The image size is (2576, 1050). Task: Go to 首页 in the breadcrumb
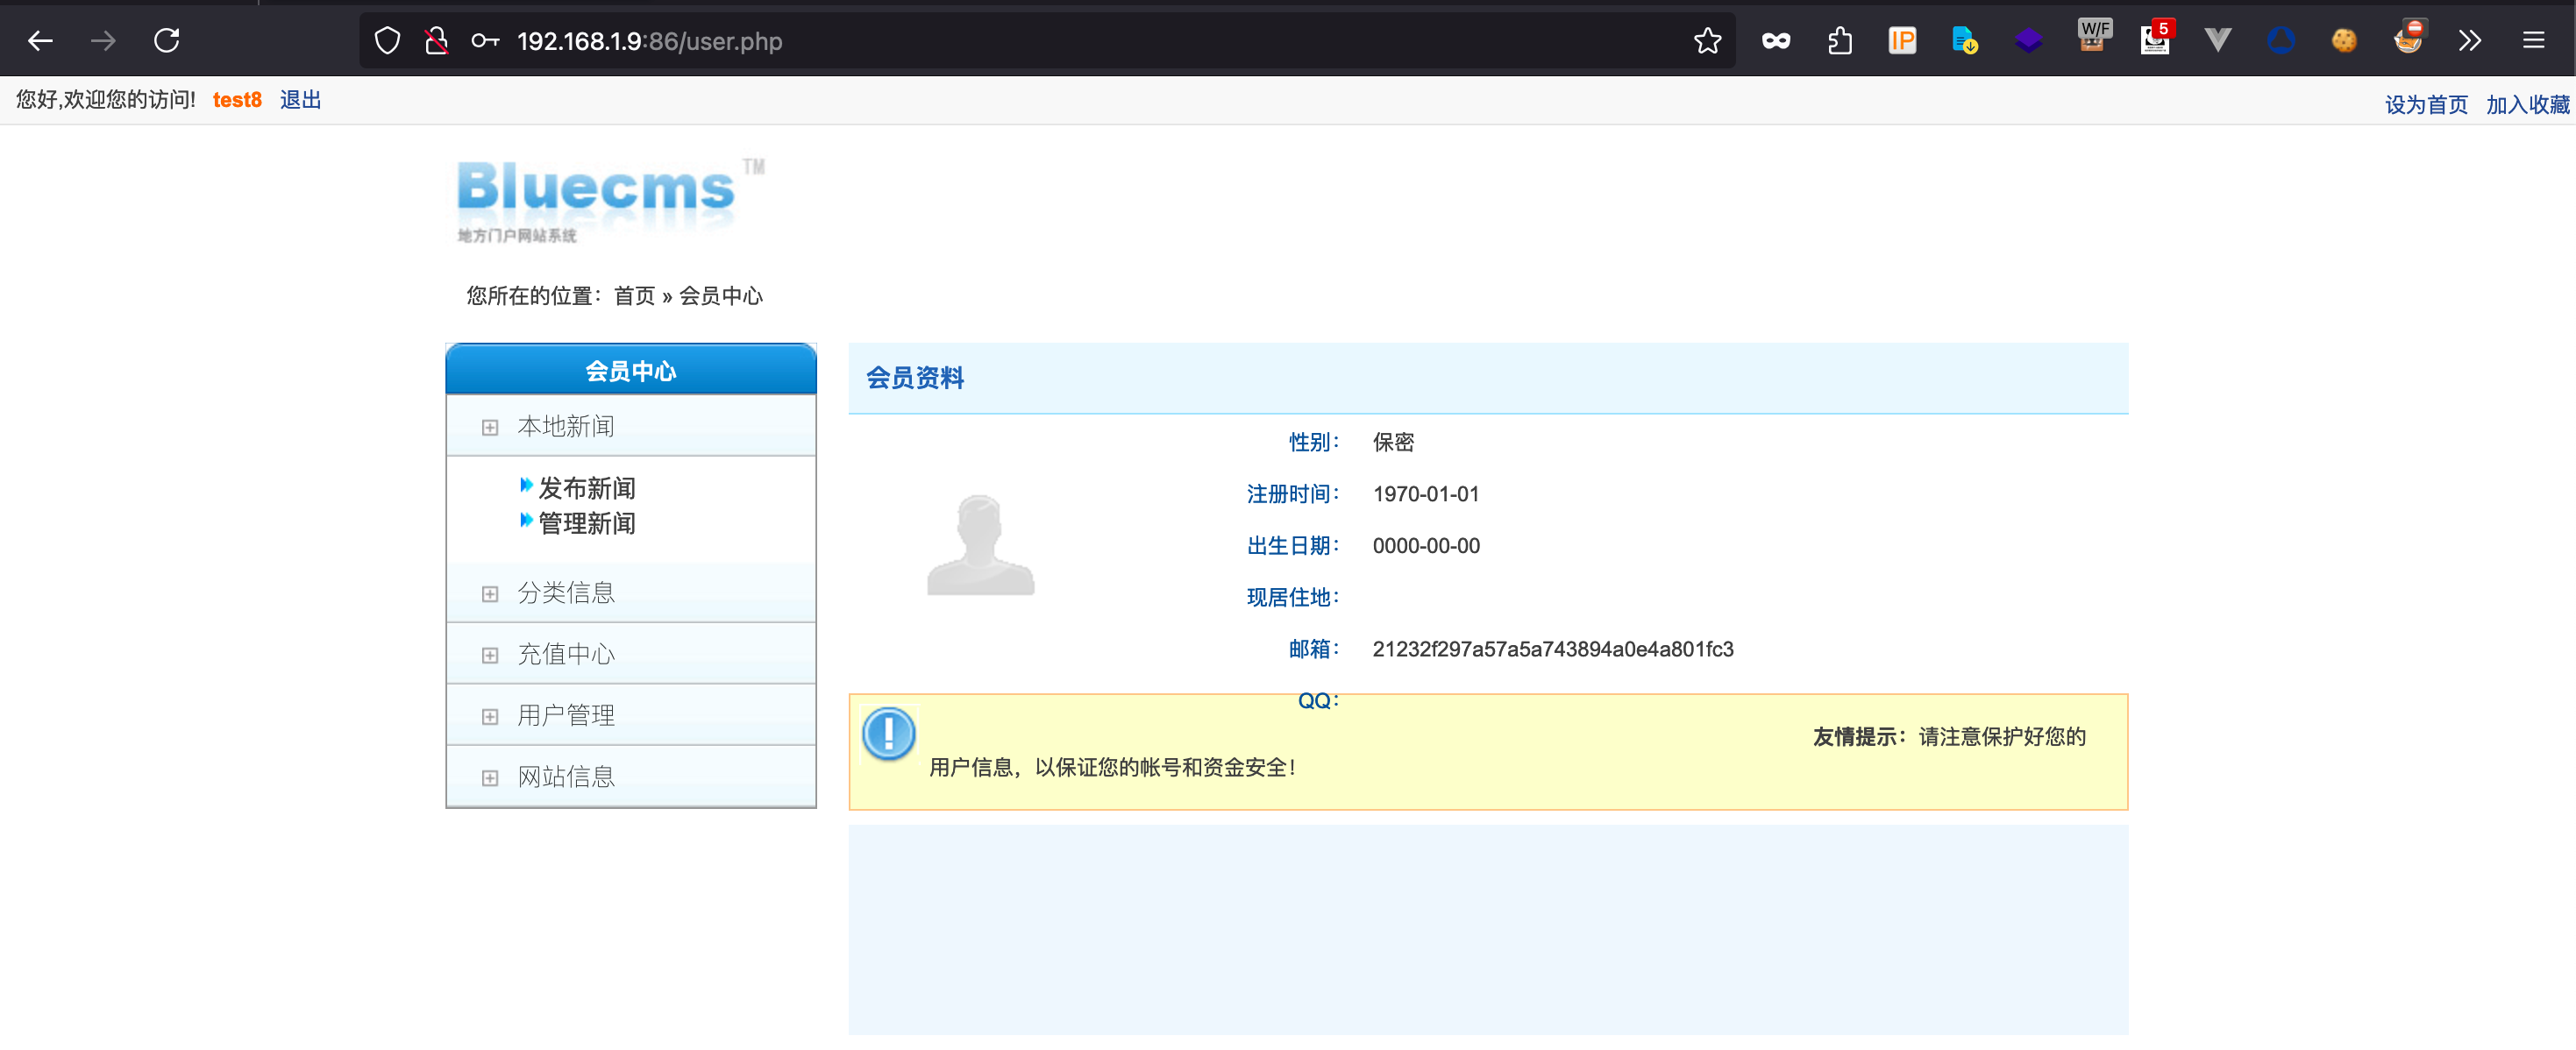click(634, 296)
